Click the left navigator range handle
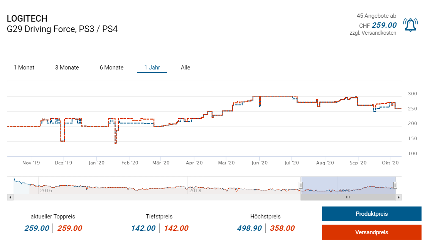 pyautogui.click(x=301, y=185)
